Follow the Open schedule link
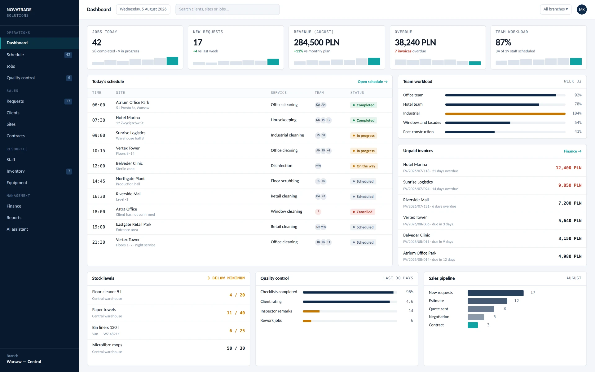 point(372,82)
